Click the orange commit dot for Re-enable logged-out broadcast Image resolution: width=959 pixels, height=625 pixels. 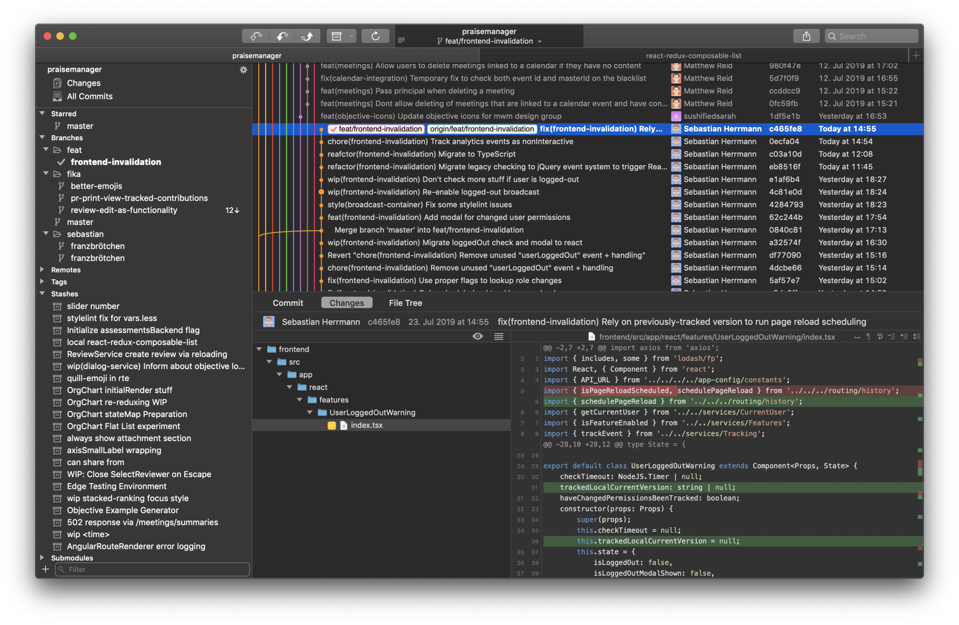[x=321, y=192]
